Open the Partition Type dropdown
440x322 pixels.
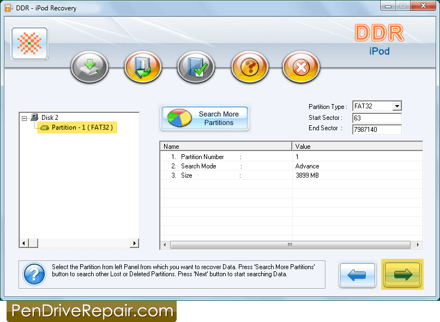397,106
